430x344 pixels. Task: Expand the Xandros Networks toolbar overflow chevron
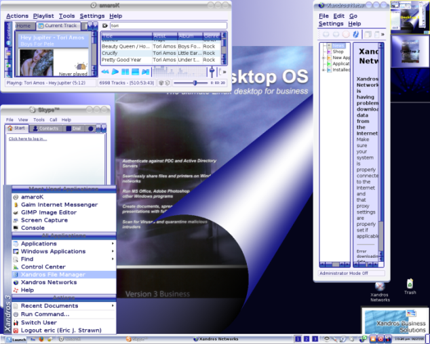[383, 35]
